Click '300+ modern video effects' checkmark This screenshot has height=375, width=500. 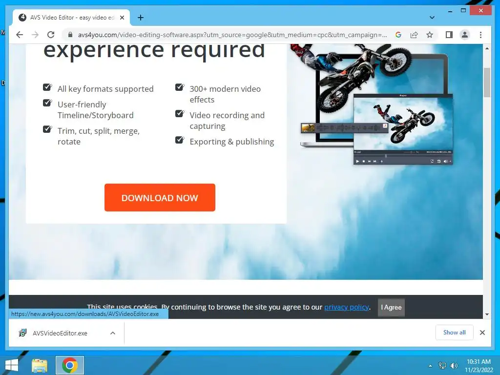[180, 87]
